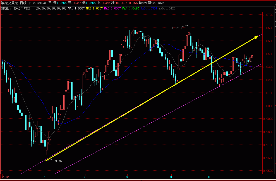Image resolution: width=276 pixels, height=181 pixels.
Task: Click the 2012 year label on time axis
Action: (x=5, y=177)
